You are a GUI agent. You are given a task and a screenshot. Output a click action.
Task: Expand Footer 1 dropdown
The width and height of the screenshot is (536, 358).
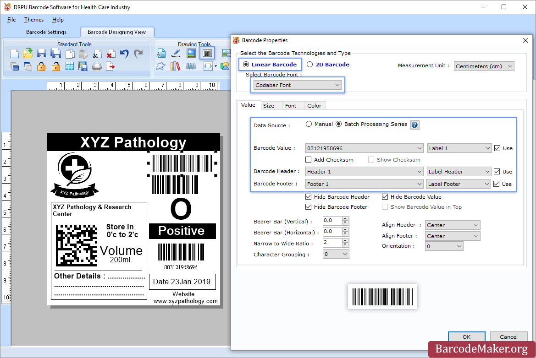[365, 184]
